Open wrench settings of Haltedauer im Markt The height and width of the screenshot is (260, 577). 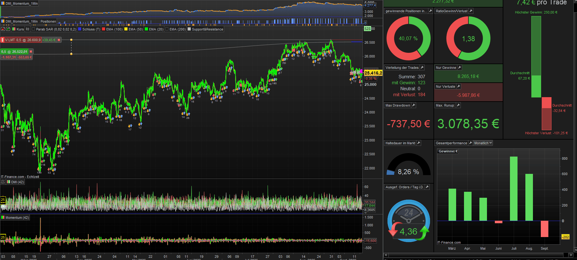pos(419,143)
